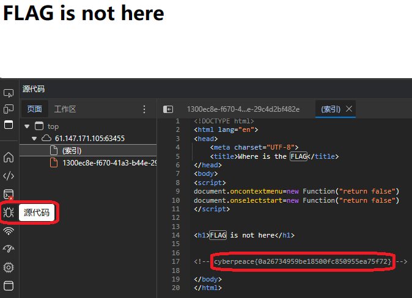Open the Welcome home icon panel
This screenshot has width=412, height=298.
click(x=9, y=158)
